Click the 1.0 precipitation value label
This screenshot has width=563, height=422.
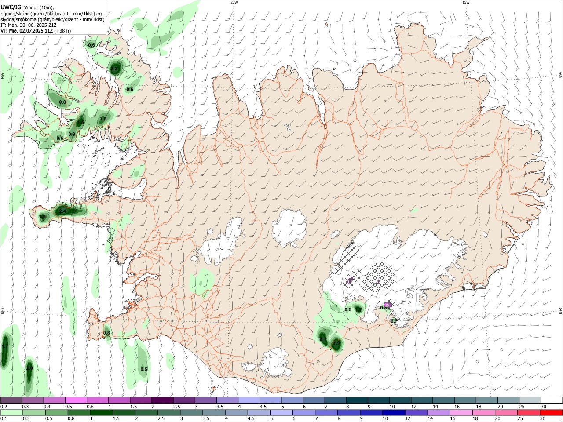tap(103, 119)
